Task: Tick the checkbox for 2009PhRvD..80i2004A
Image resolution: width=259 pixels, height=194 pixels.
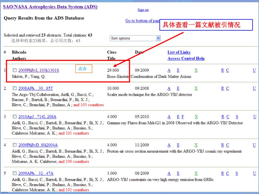Action: [15, 145]
